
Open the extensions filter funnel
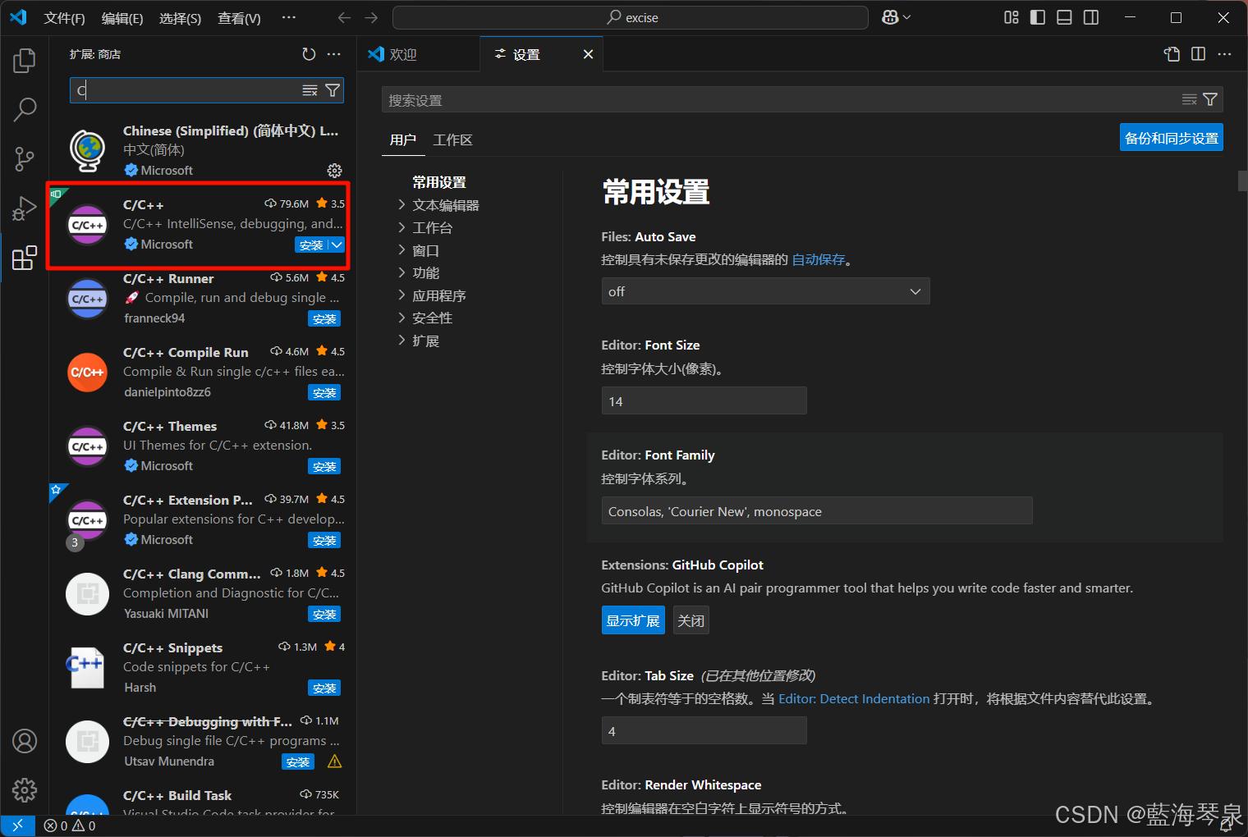point(333,90)
